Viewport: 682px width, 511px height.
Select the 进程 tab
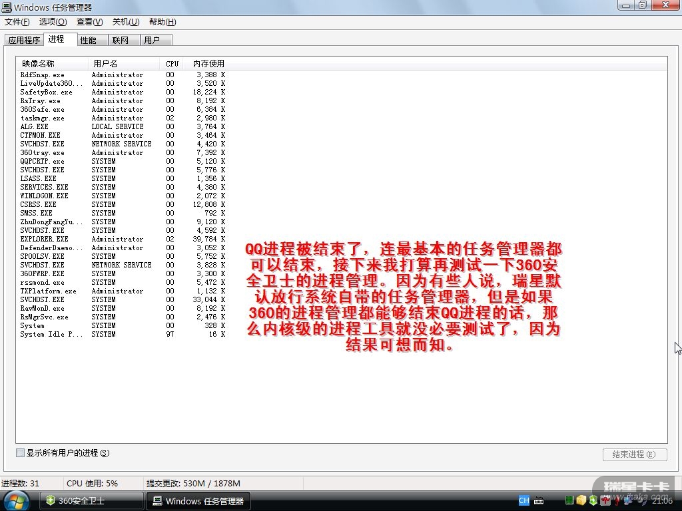tap(60, 39)
